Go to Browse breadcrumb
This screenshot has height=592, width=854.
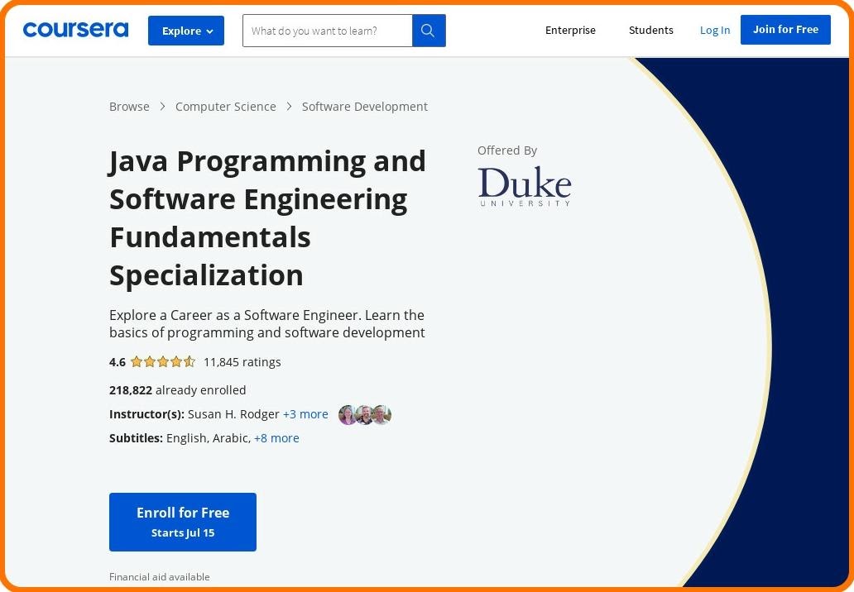129,107
